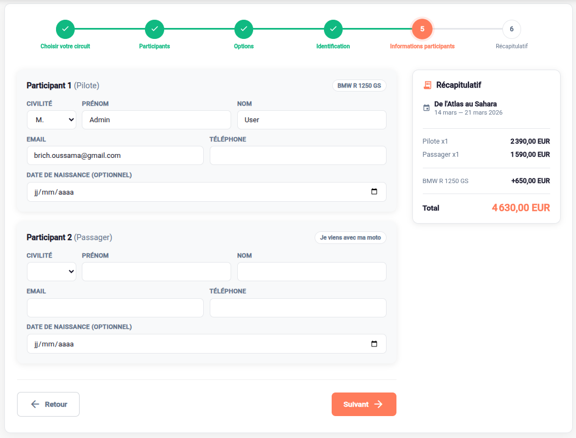The image size is (576, 438).
Task: Focus Participant 2 Prénom field
Action: coord(156,271)
